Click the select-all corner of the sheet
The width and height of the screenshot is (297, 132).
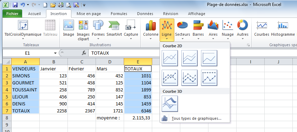click(7, 62)
